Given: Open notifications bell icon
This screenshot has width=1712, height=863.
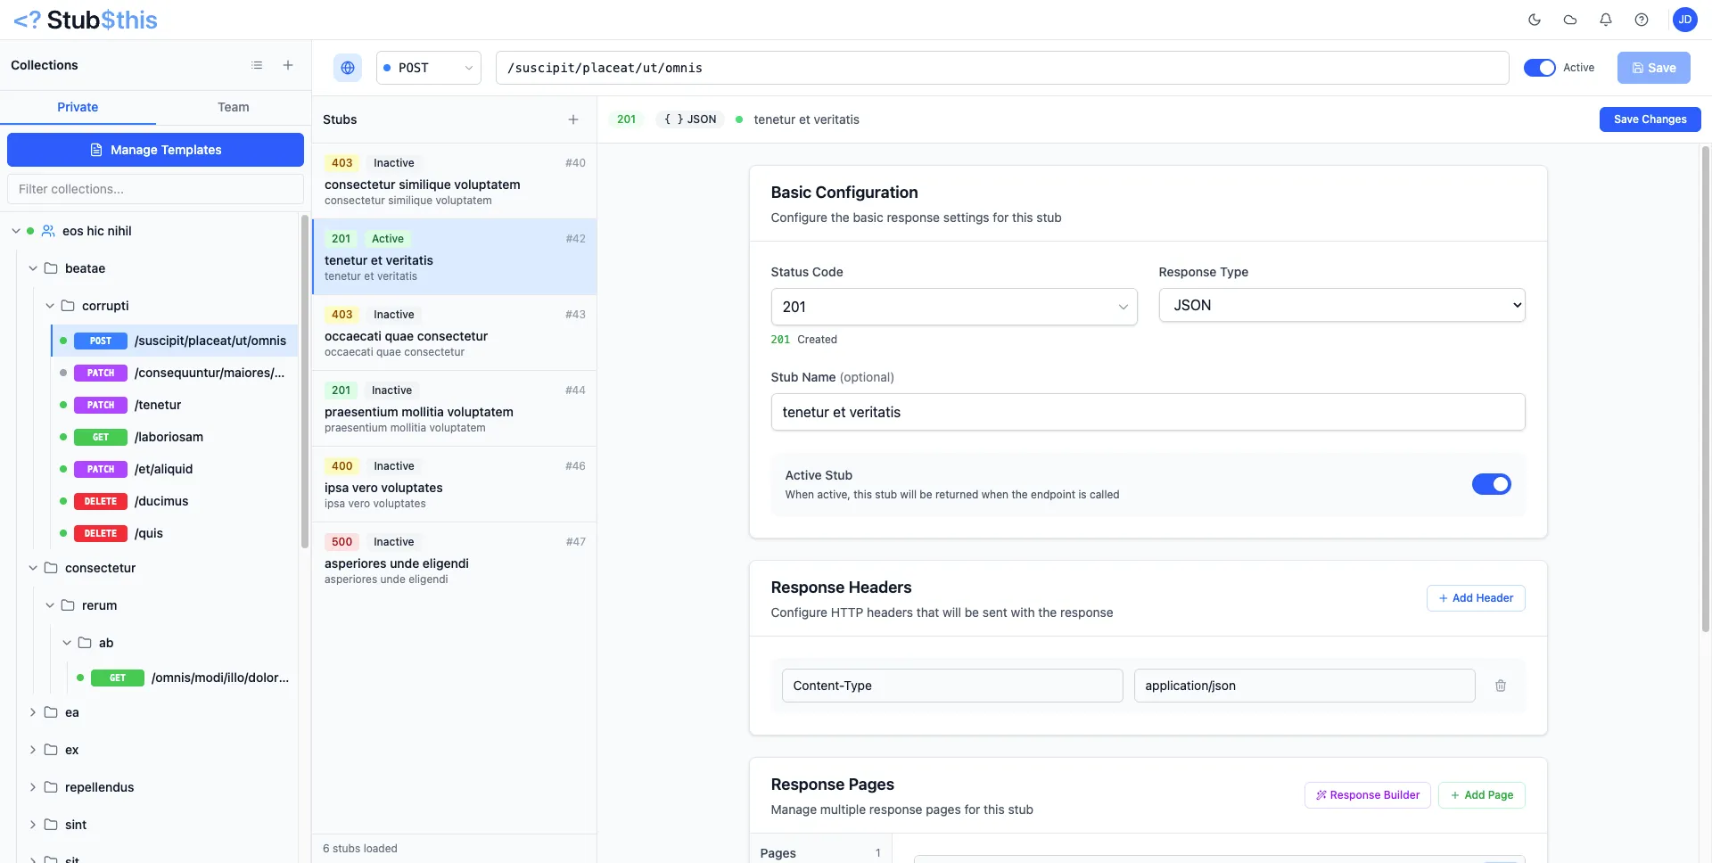Looking at the screenshot, I should tap(1606, 20).
